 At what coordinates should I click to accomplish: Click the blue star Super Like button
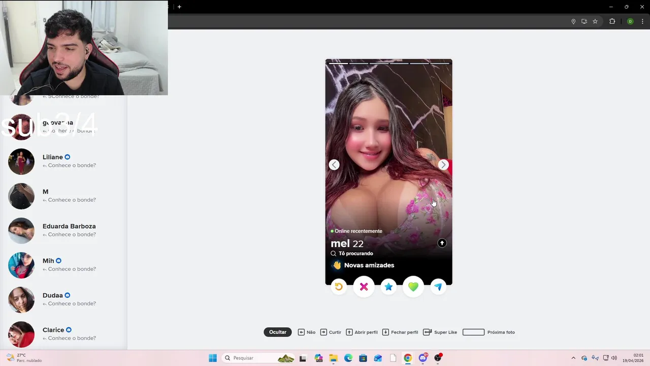pyautogui.click(x=388, y=287)
